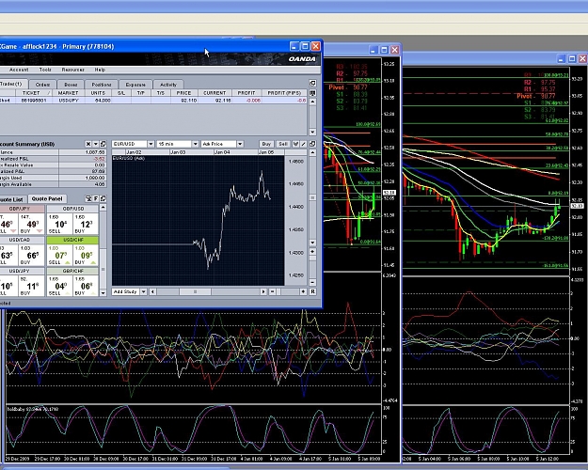Screen dimensions: 588x470
Task: Click quote panel scroll down arrow
Action: (103, 293)
